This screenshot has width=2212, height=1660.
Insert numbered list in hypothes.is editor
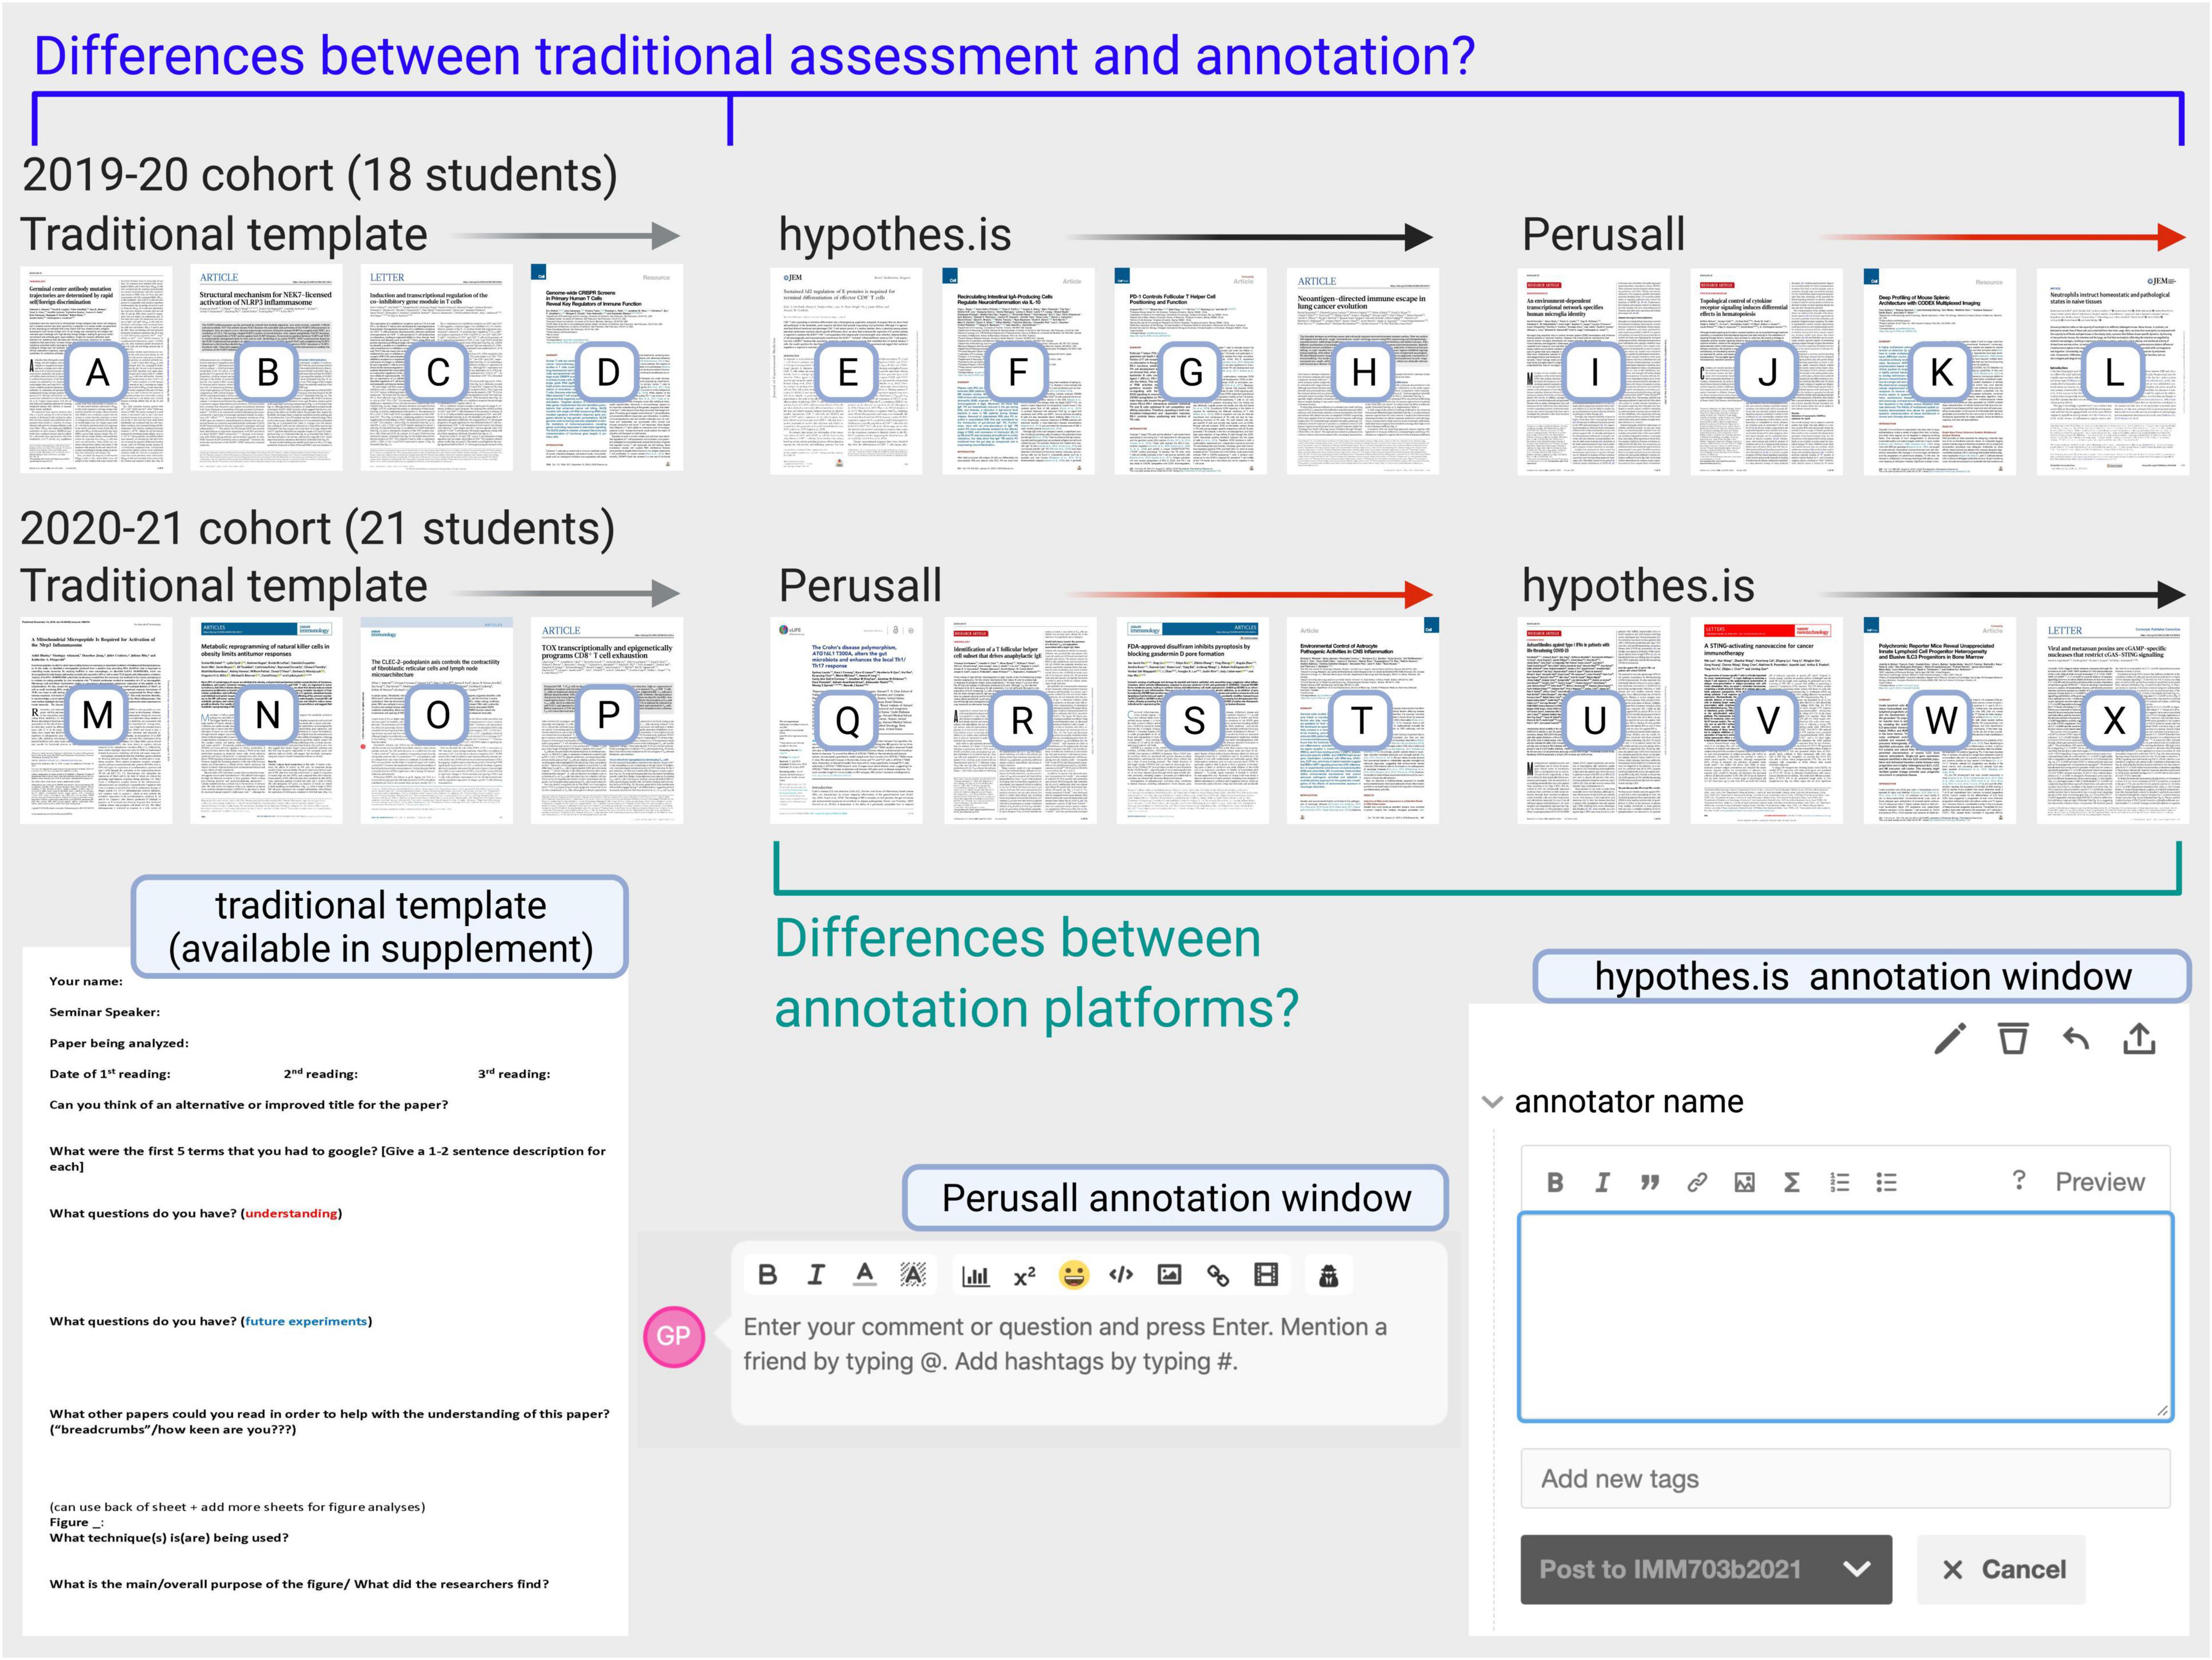[x=1839, y=1182]
